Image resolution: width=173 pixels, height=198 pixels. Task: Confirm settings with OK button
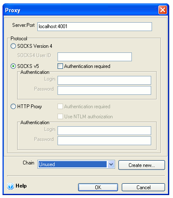click(x=98, y=187)
